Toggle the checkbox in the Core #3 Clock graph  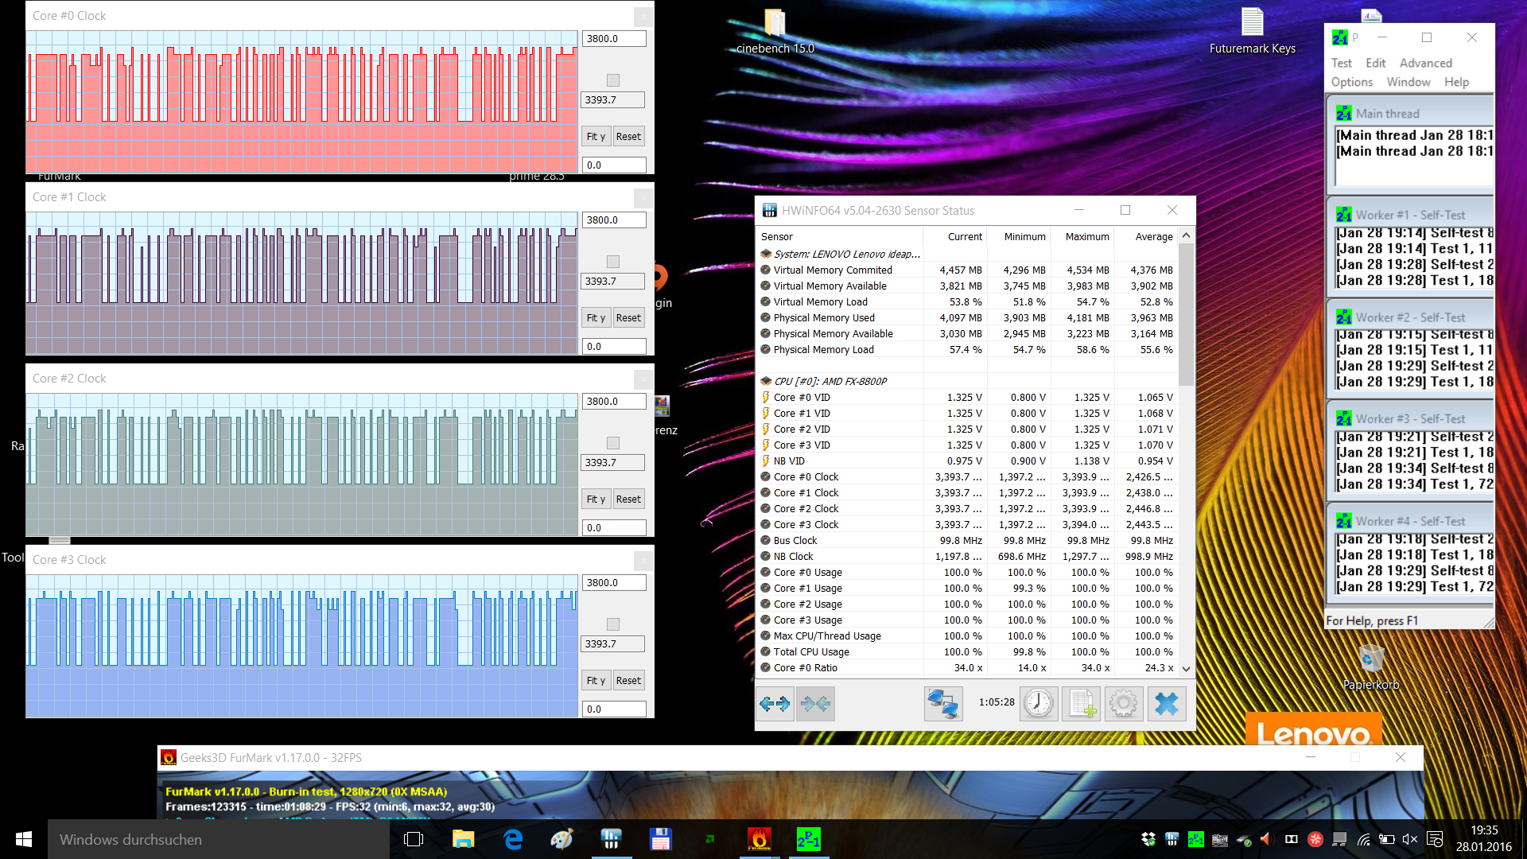click(x=612, y=624)
